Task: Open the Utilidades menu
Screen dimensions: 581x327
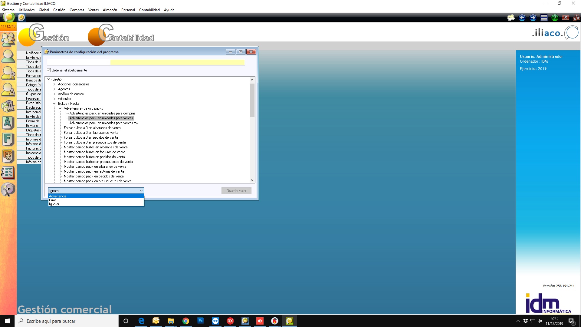Action: [x=27, y=10]
